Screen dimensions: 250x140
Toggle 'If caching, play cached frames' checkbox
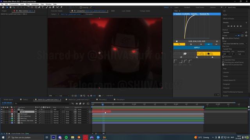coord(223,62)
